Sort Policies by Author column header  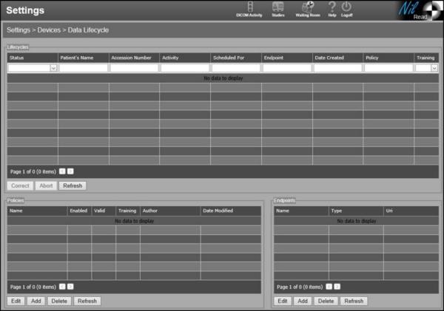click(169, 211)
